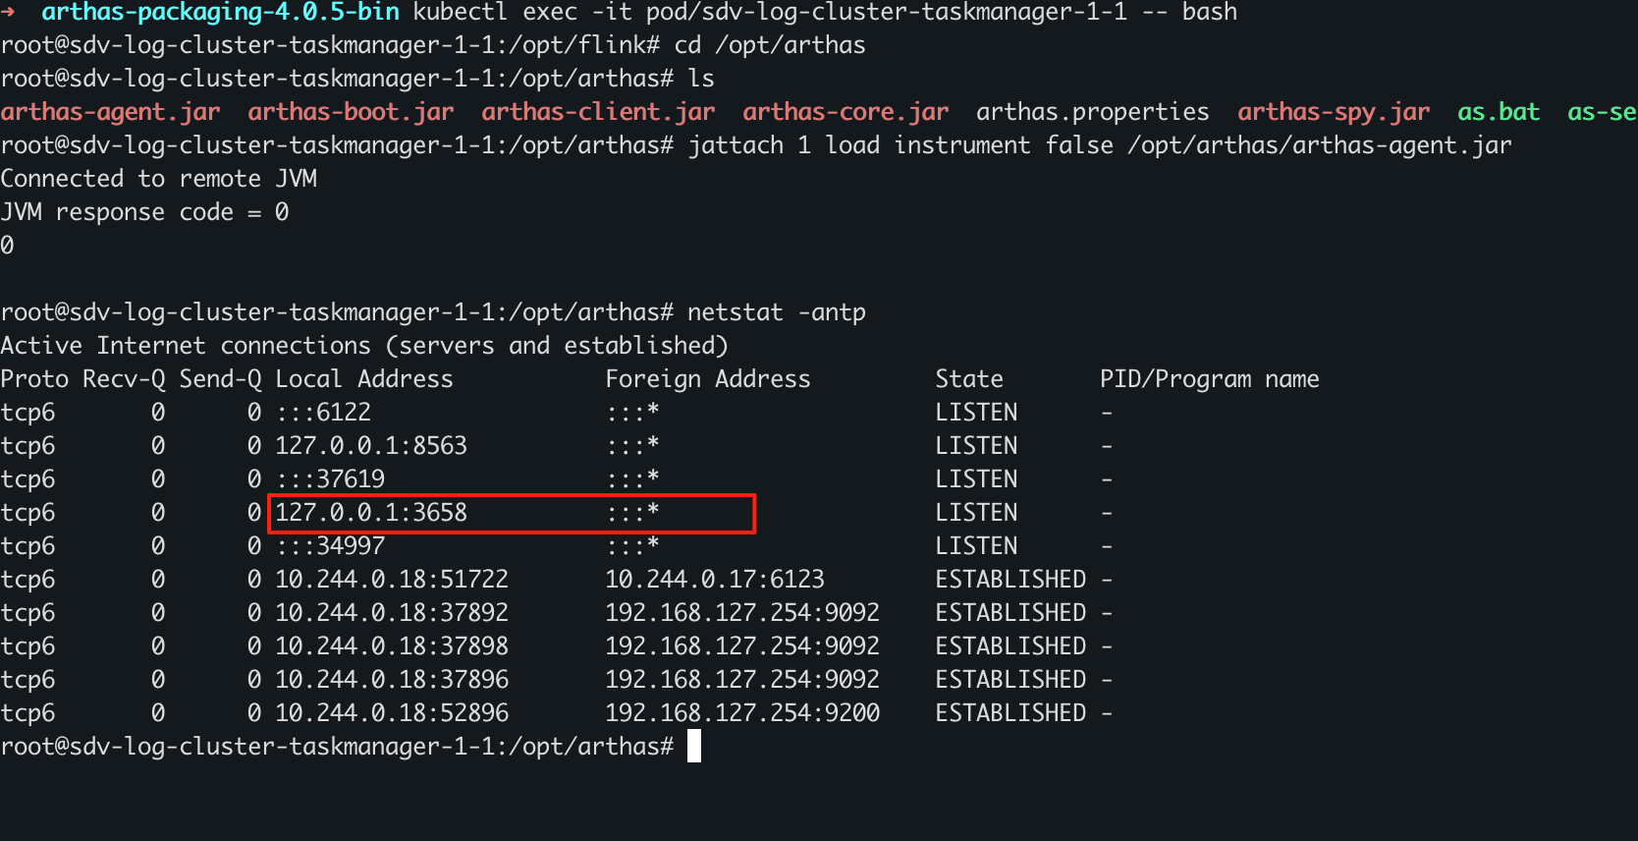Click the 127.0.0.1:8563 local address
Screen dimensions: 1638x841
(x=371, y=446)
